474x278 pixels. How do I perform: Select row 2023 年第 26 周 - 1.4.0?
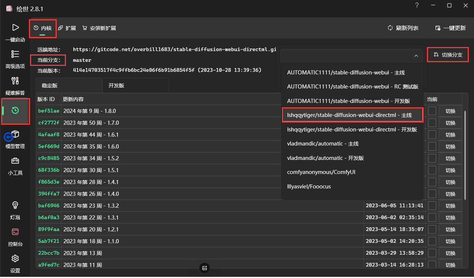point(91,194)
